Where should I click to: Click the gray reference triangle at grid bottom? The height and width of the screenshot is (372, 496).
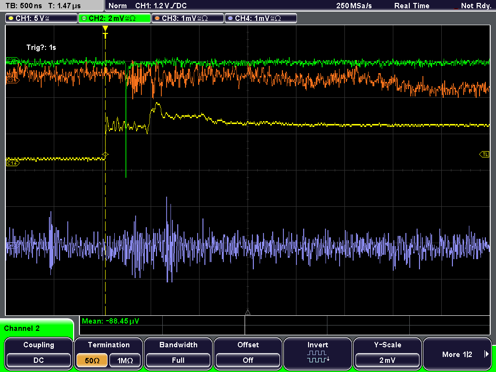pyautogui.click(x=248, y=312)
